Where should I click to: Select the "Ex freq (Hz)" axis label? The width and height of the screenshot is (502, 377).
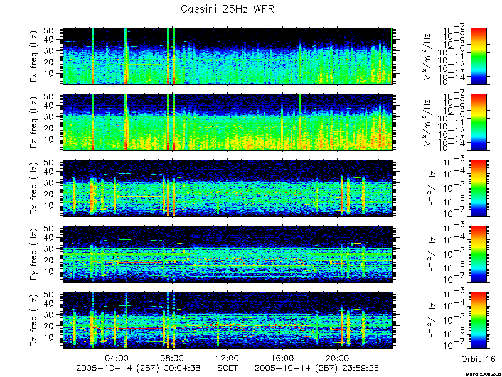pyautogui.click(x=35, y=56)
